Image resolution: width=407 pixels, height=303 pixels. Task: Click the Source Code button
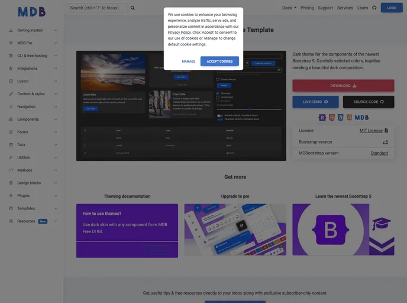[x=369, y=102]
